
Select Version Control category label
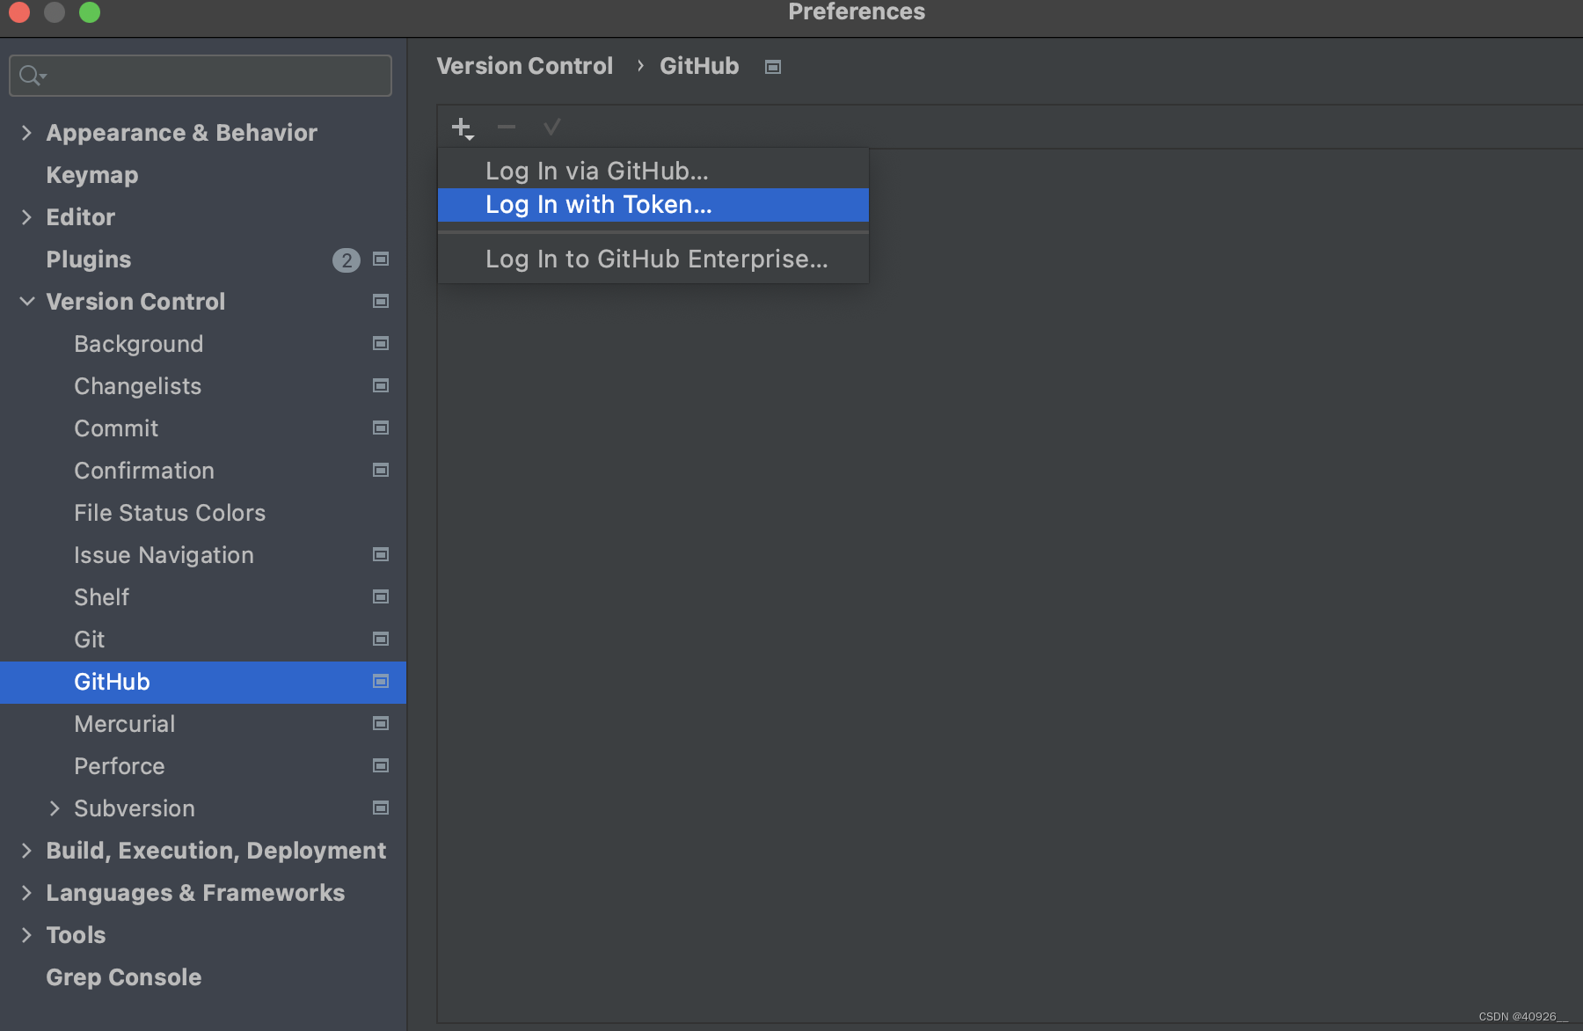135,302
